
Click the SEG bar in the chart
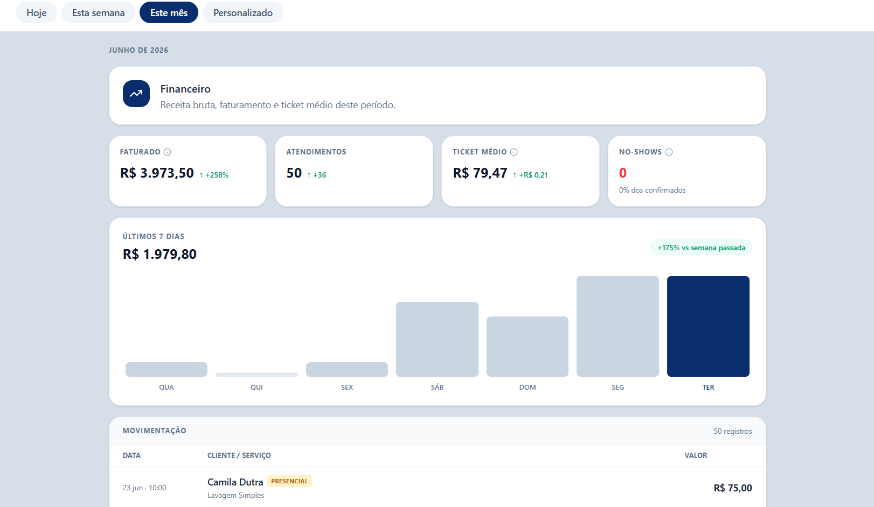[618, 326]
